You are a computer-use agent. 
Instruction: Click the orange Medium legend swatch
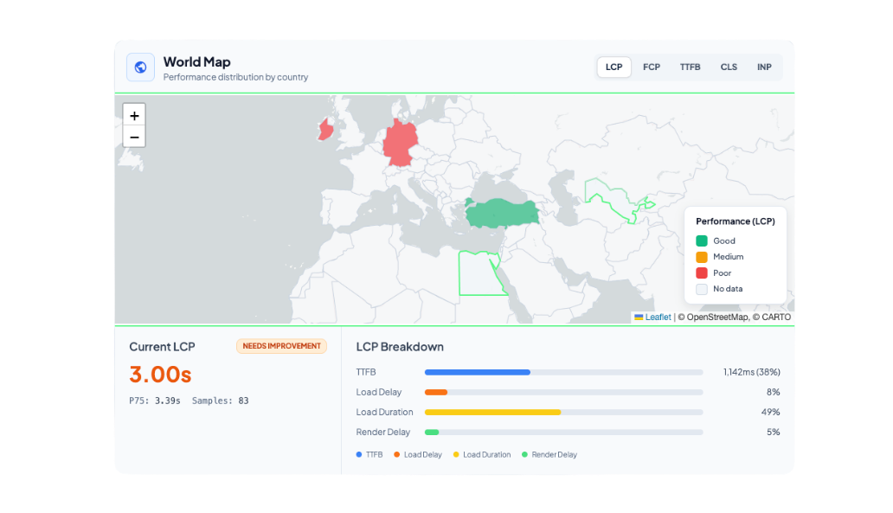click(x=702, y=257)
